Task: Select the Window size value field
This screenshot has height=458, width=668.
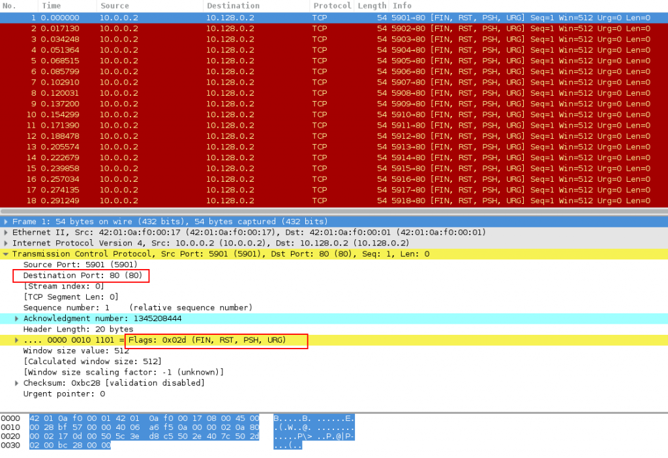Action: [x=76, y=351]
